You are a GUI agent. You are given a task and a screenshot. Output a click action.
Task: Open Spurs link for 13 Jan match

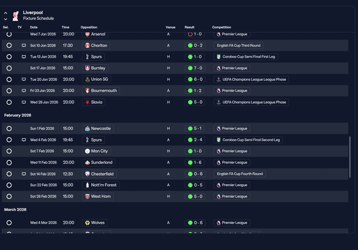[93, 57]
